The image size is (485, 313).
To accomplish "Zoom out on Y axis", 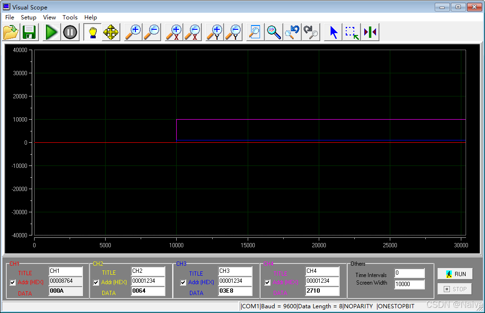I will 234,32.
